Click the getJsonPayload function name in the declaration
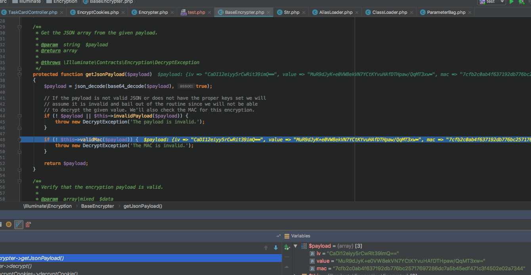 (105, 74)
